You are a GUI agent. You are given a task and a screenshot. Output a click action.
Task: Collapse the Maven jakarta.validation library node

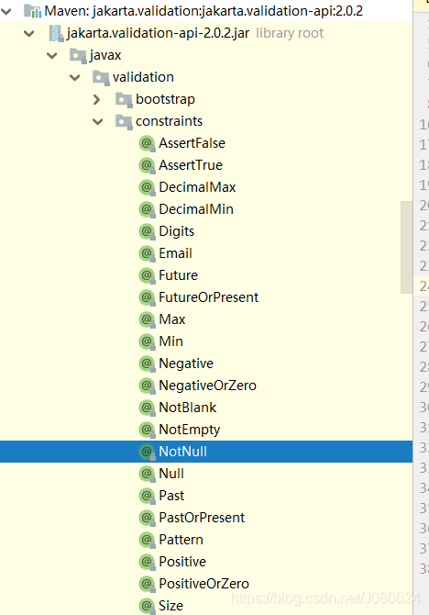point(5,12)
